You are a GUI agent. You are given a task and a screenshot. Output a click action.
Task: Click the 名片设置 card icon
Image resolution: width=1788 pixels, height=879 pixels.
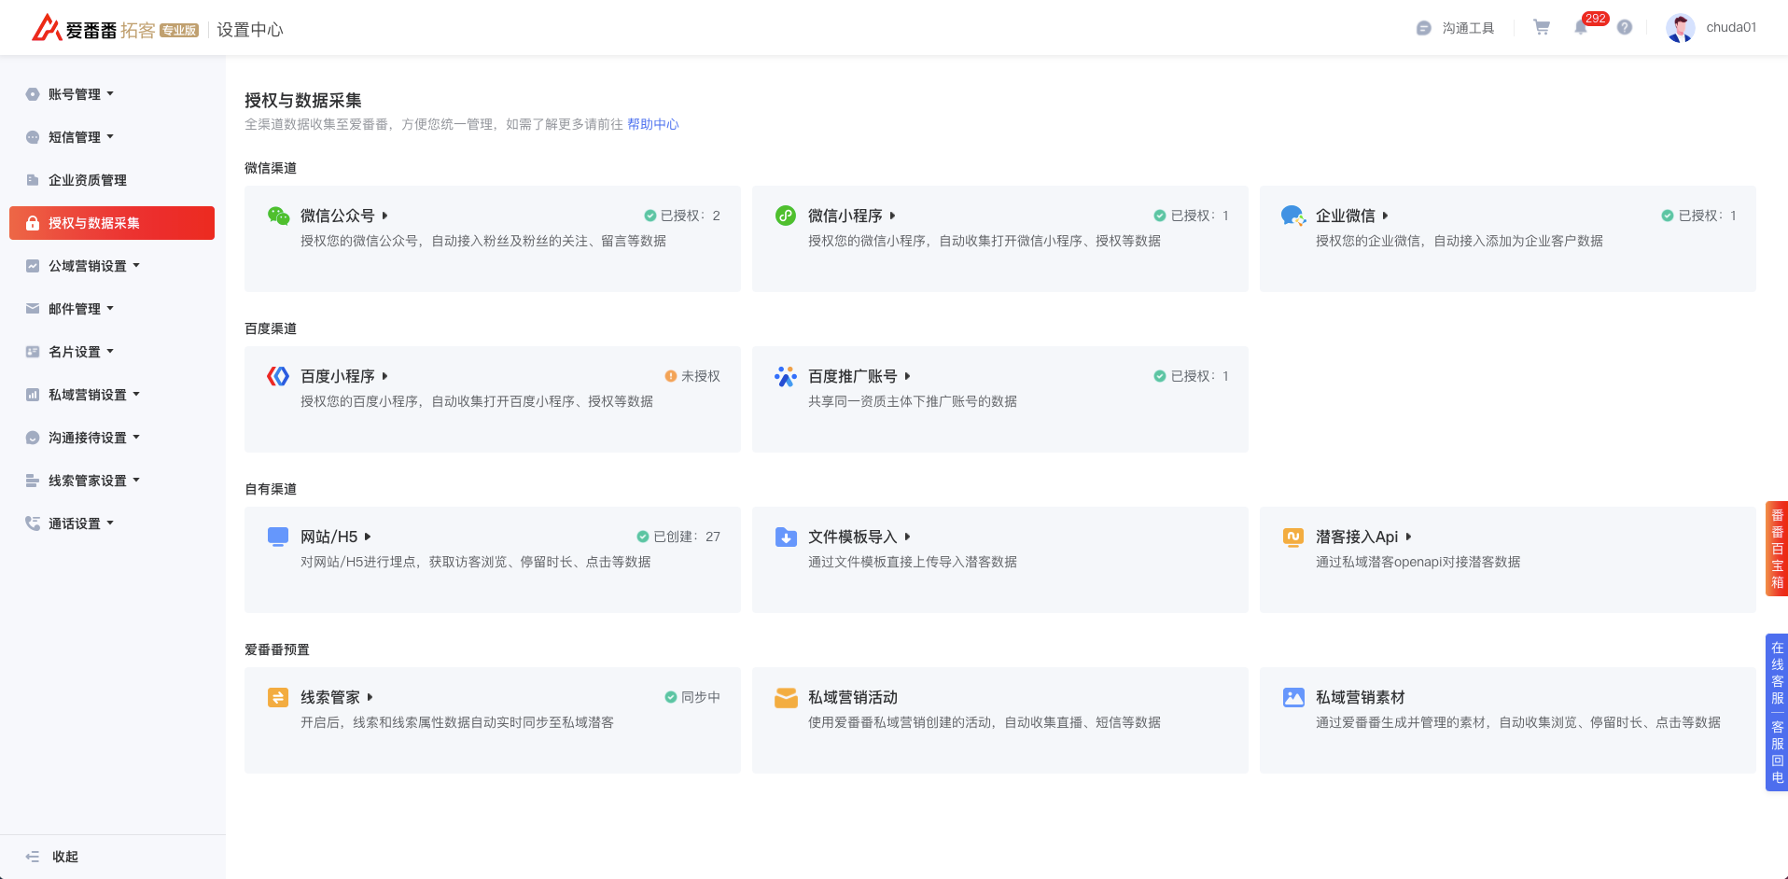click(33, 352)
